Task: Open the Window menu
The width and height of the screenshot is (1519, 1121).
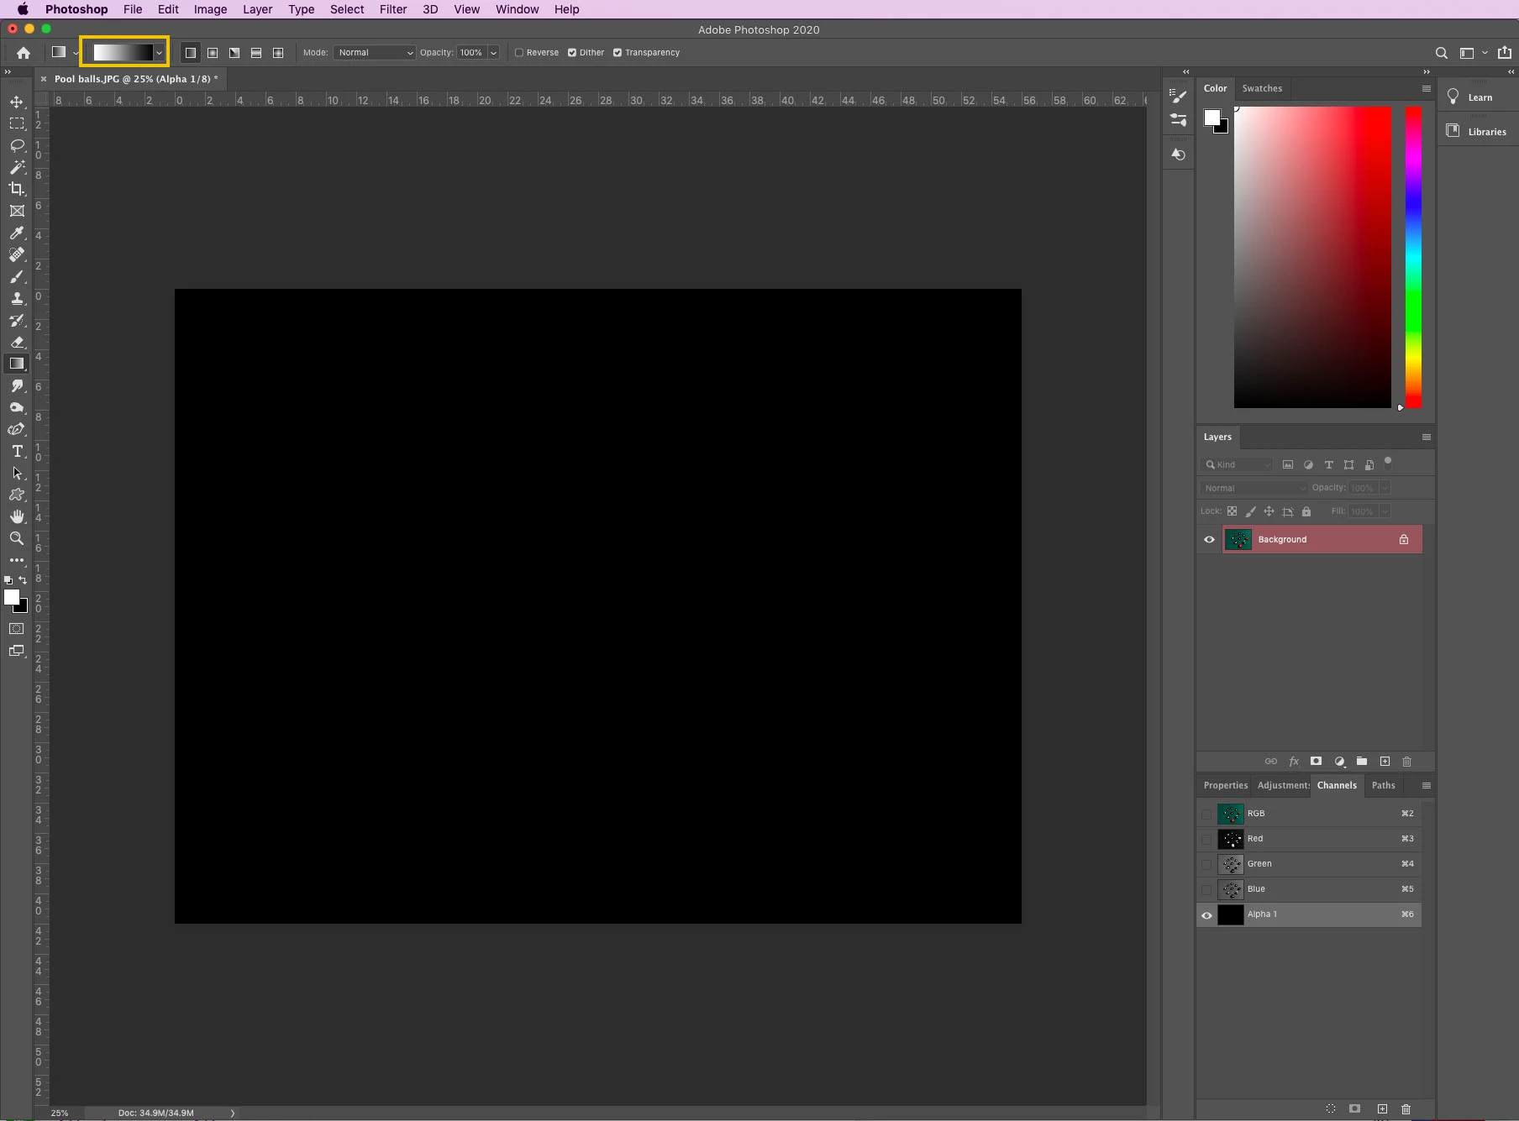Action: click(x=517, y=9)
